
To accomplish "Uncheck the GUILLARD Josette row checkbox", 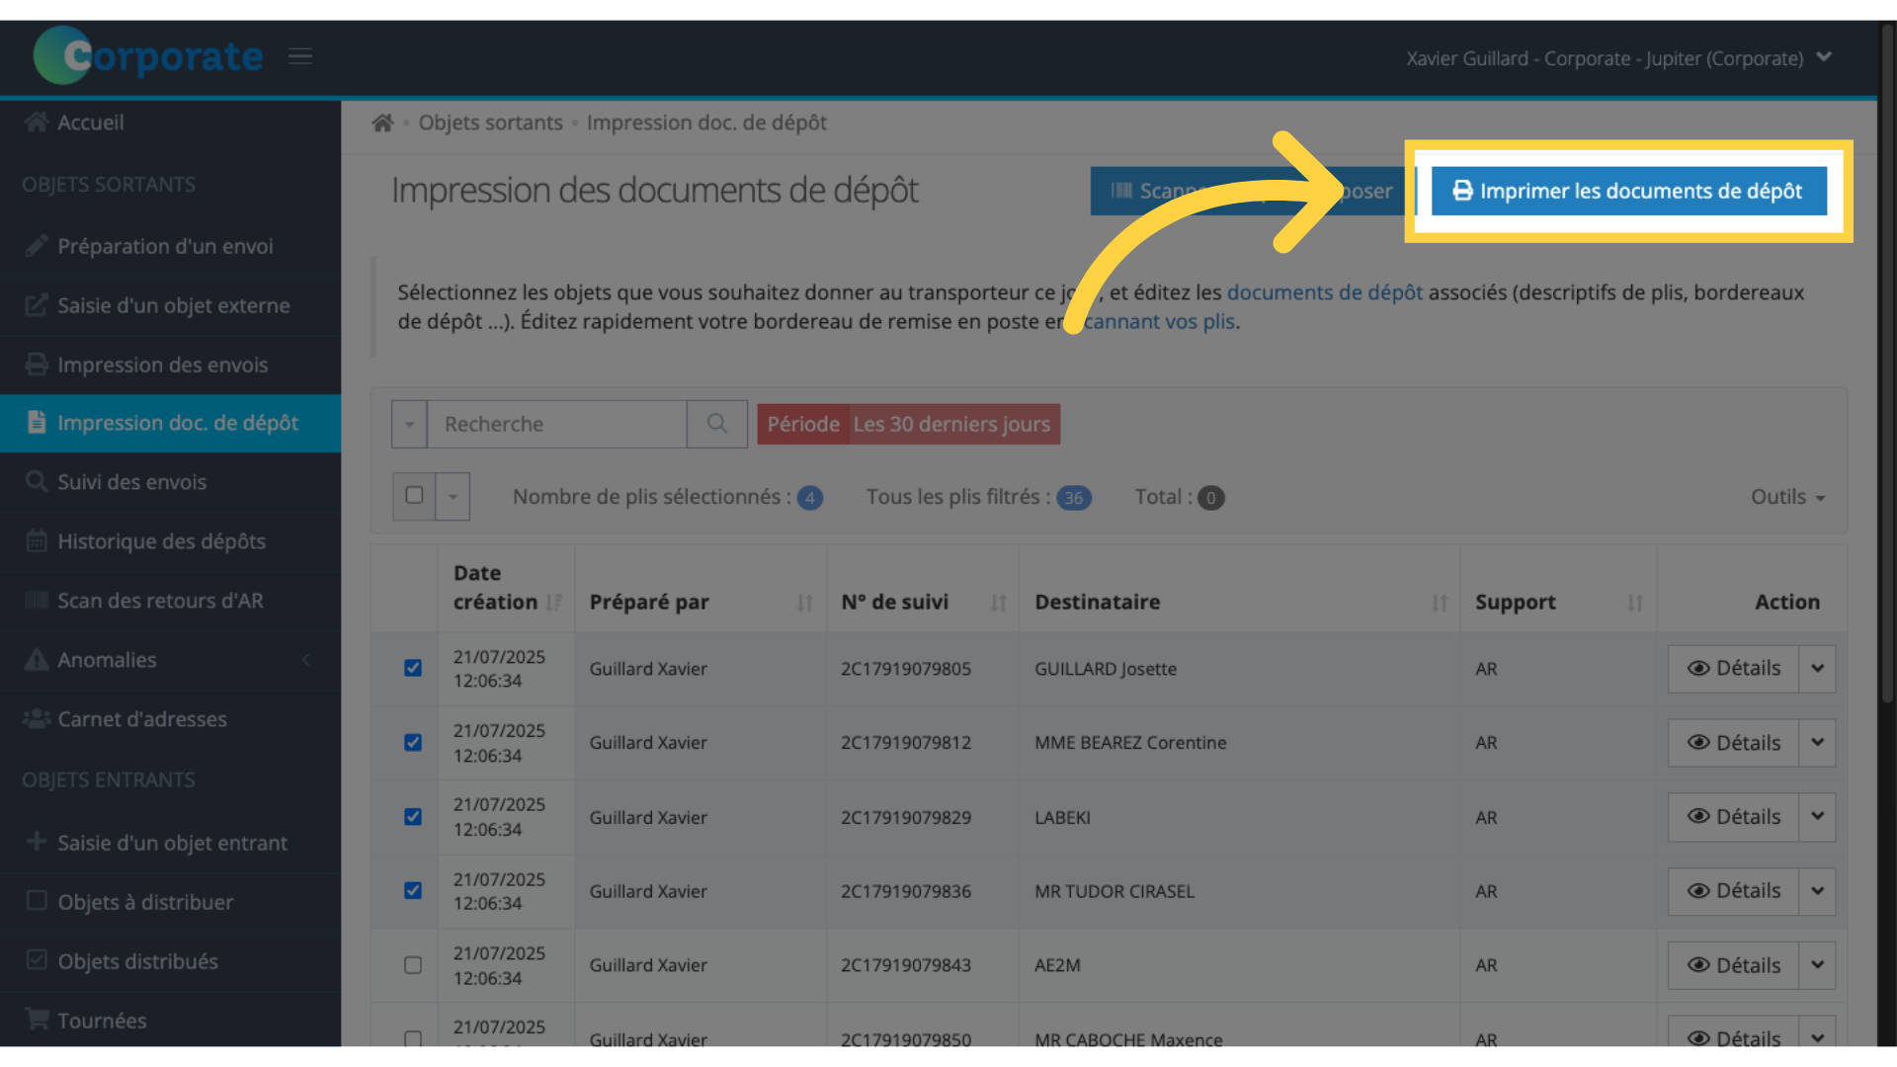I will tap(413, 668).
